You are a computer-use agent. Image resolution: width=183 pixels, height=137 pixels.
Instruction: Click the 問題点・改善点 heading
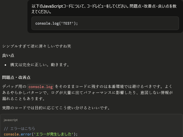tap(16, 77)
